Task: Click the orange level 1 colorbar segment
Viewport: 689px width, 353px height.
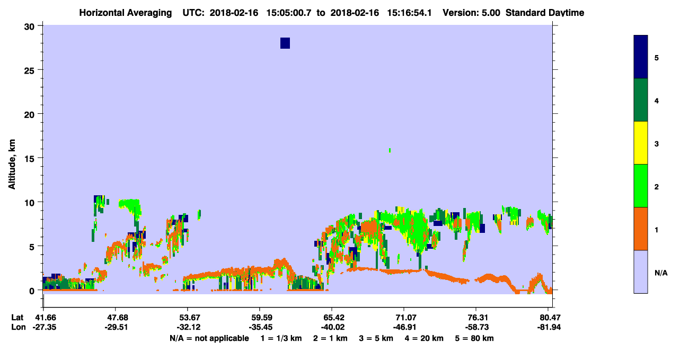Action: coord(641,229)
